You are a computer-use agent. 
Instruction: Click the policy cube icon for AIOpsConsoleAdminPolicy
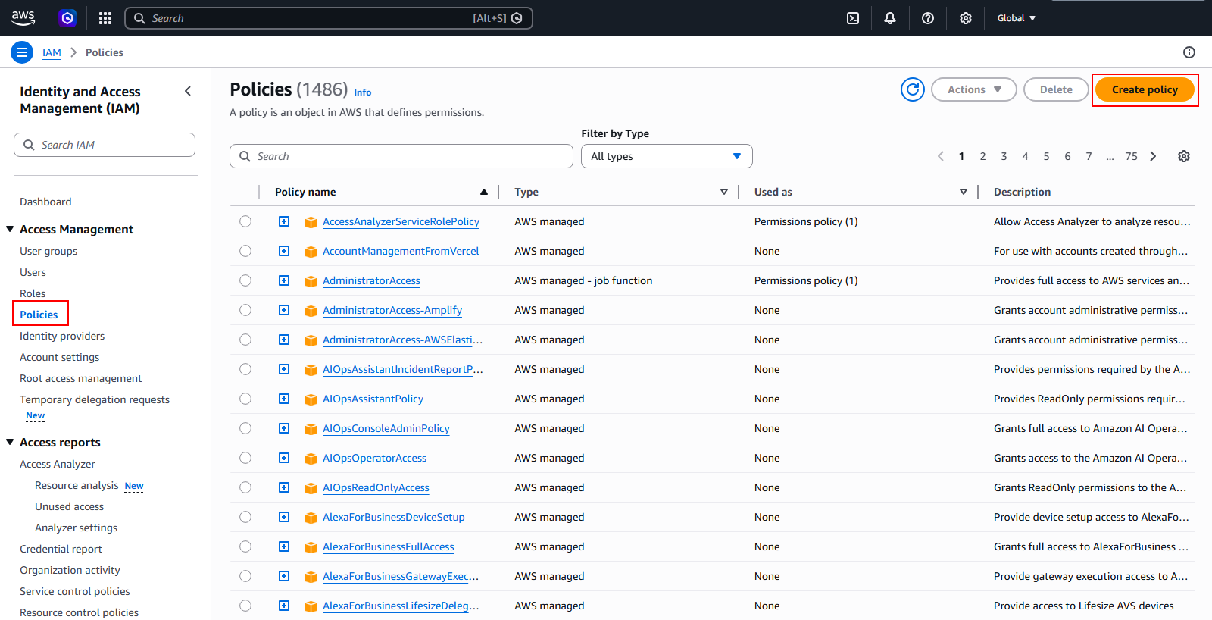311,429
